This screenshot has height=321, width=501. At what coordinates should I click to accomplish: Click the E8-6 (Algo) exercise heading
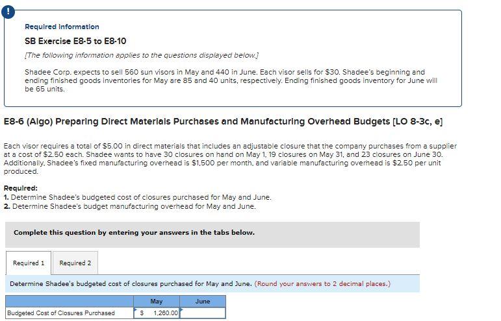(x=223, y=121)
